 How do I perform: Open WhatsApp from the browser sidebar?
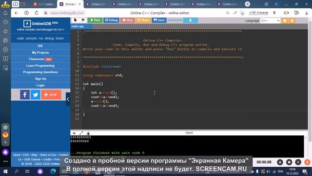click(5, 127)
